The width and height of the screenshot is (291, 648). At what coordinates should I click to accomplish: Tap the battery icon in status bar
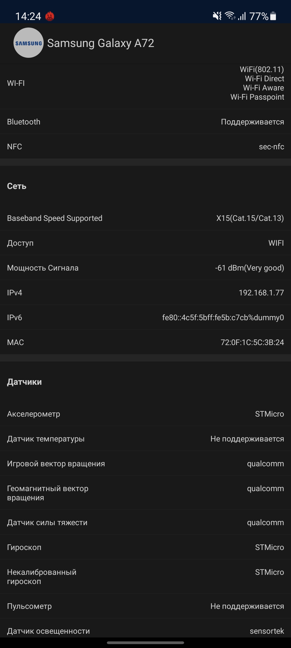[273, 16]
